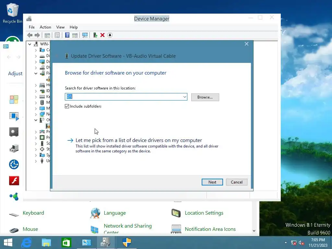Screen dimensions: 332x249
Task: Select the warning device under Other devices
Action: pyautogui.click(x=48, y=126)
